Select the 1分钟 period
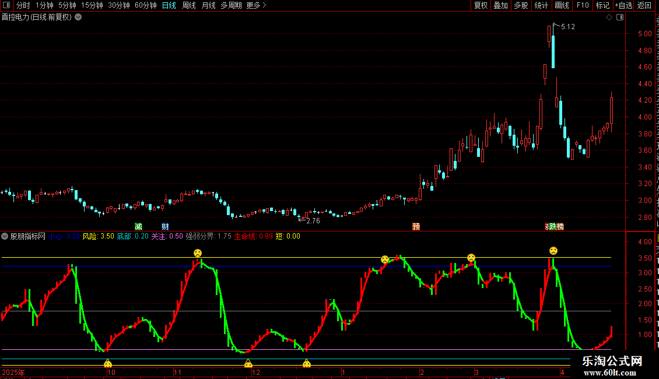Viewport: 659px width, 379px height. pyautogui.click(x=44, y=5)
